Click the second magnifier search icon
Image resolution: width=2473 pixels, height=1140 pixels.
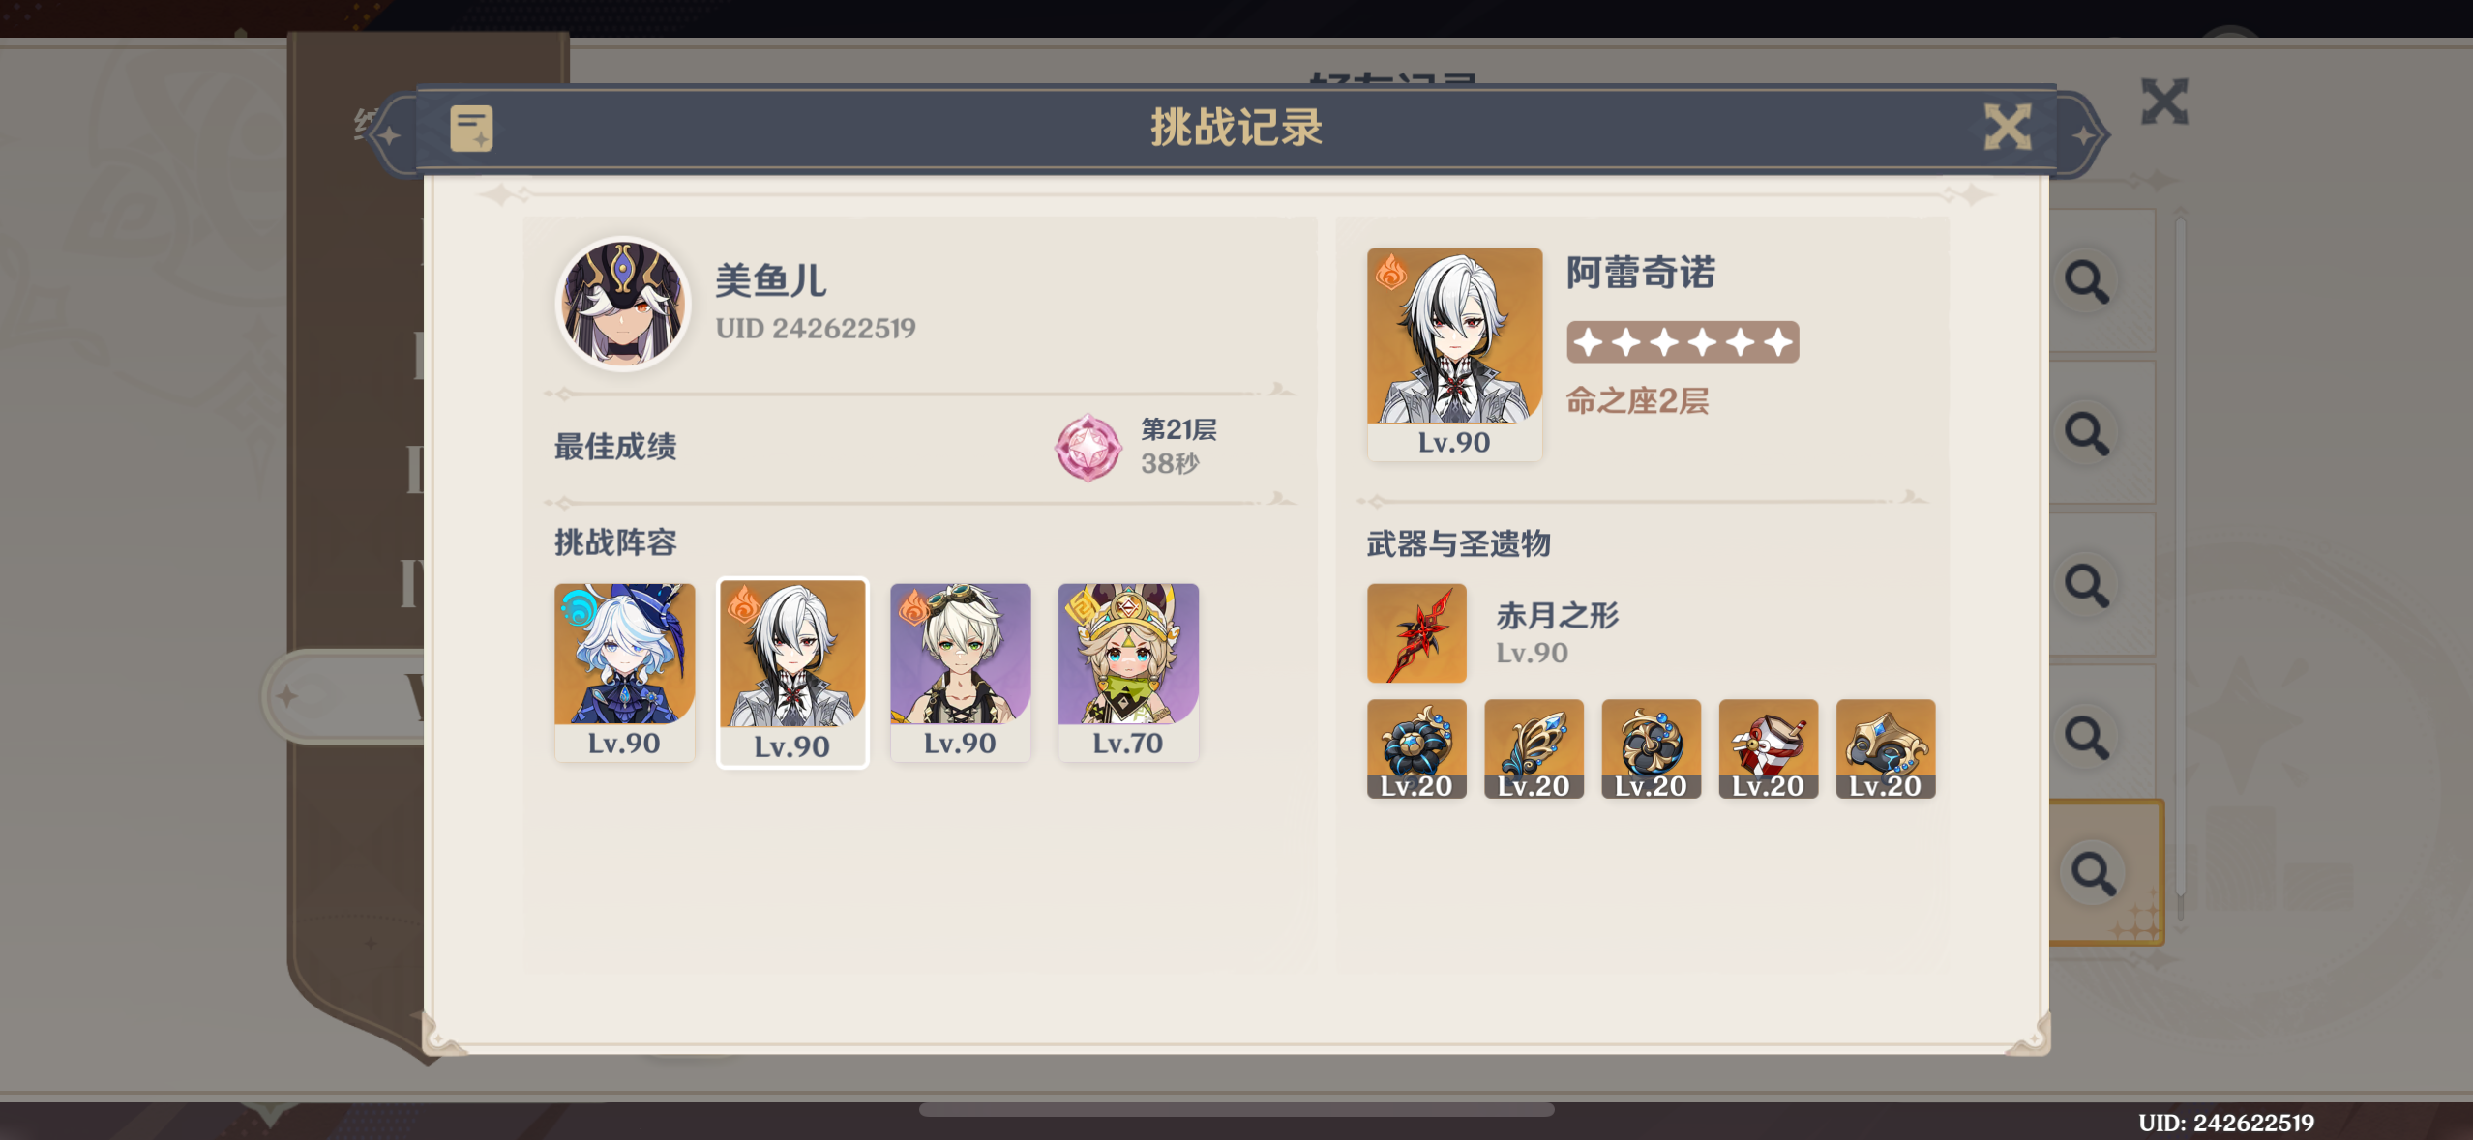tap(2087, 433)
